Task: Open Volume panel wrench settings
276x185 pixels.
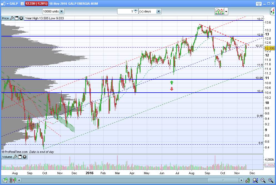Action: point(15,157)
